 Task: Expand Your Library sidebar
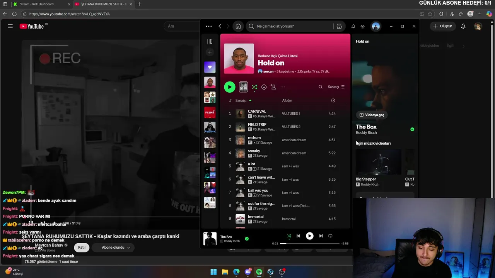pos(210,41)
